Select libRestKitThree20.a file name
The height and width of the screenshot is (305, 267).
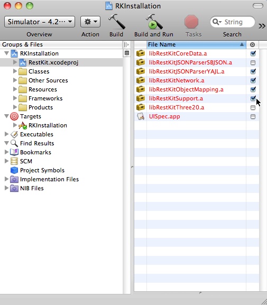(x=177, y=107)
